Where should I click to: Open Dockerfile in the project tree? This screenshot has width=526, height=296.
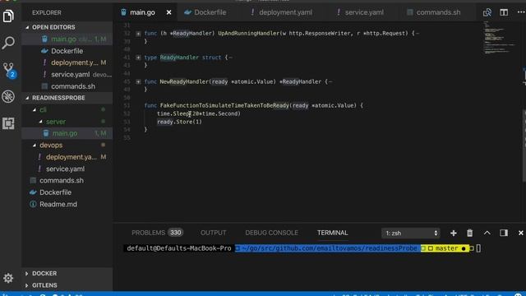pos(67,192)
